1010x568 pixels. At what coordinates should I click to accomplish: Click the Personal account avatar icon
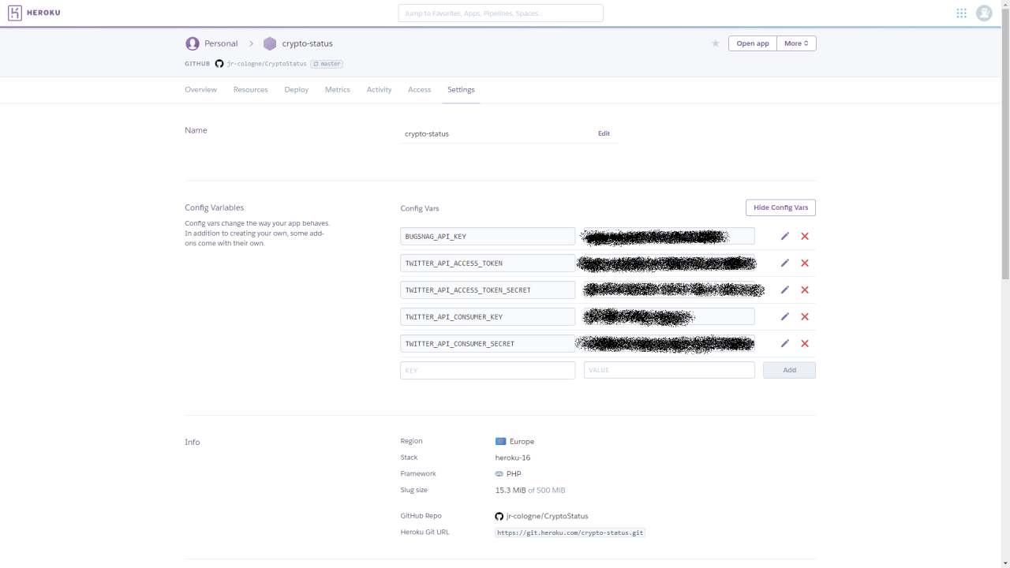point(192,43)
